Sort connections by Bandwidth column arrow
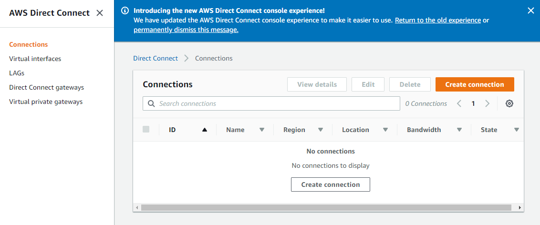Viewport: 540px width, 225px height. [x=459, y=130]
